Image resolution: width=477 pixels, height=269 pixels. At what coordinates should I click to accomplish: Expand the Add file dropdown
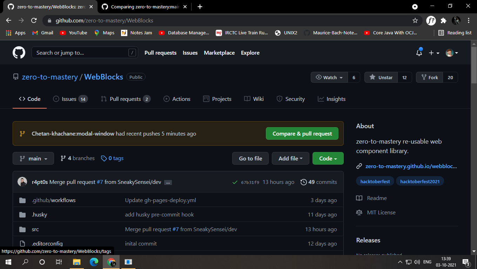coord(290,158)
